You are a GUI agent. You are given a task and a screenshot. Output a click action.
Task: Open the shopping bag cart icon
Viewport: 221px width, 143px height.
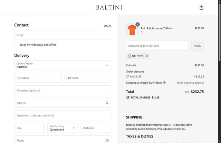[201, 8]
